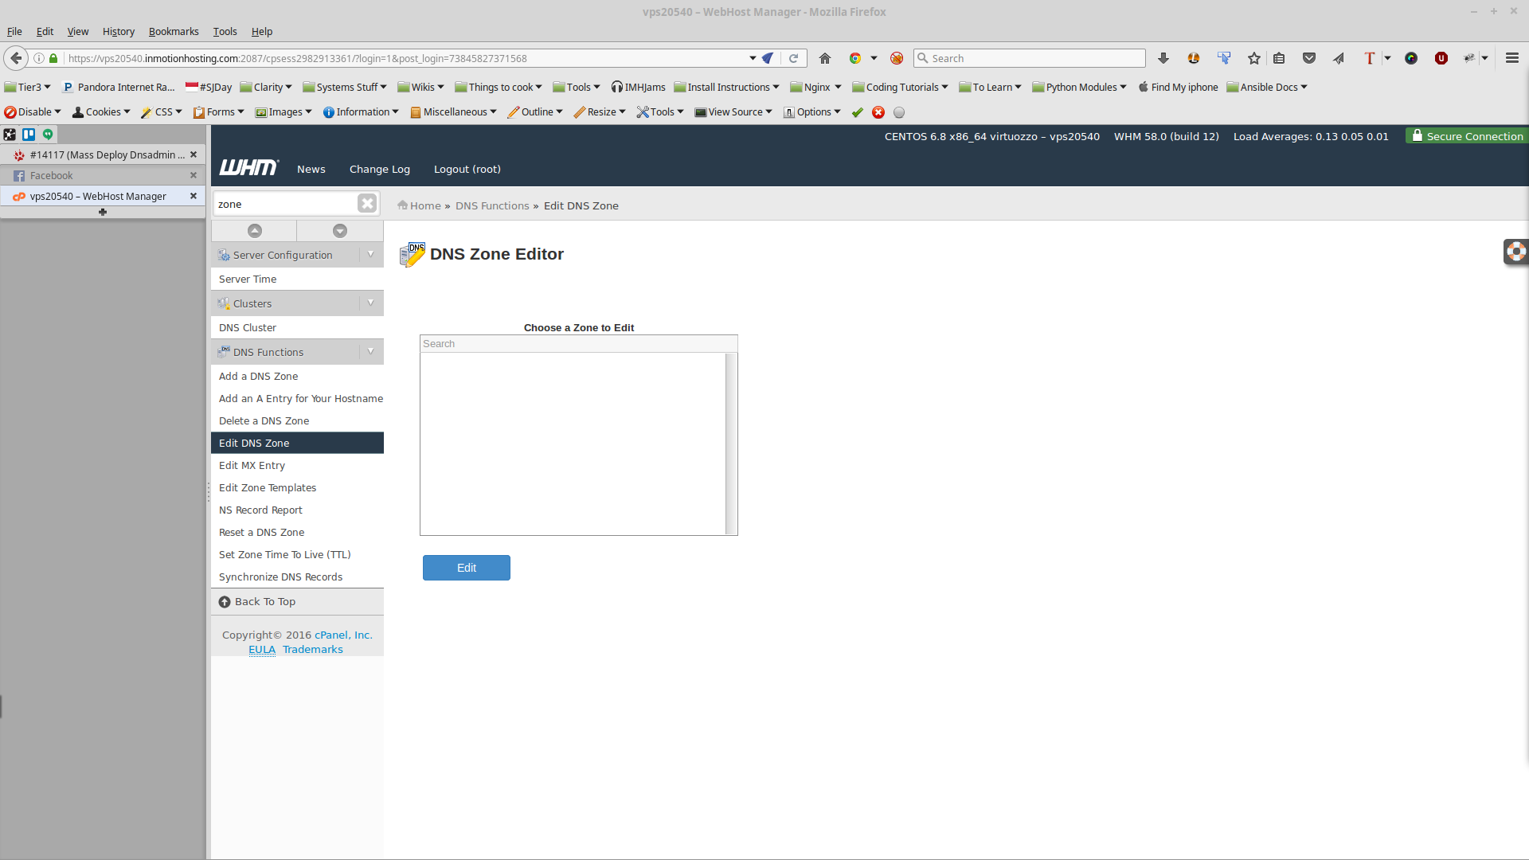Click the zone list scrollbar
Viewport: 1529px width, 860px height.
click(x=731, y=444)
